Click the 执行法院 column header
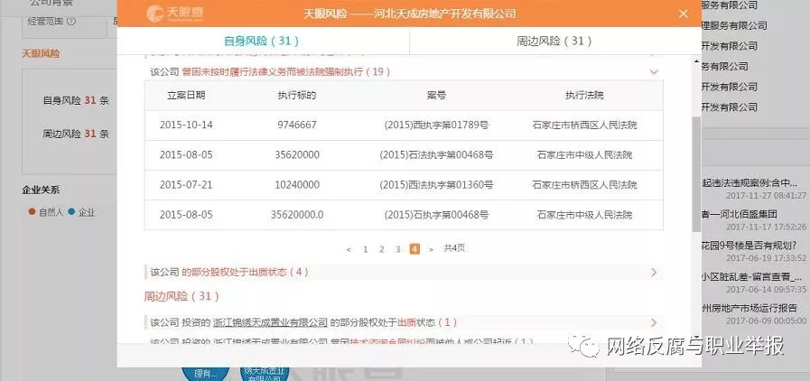Image resolution: width=810 pixels, height=381 pixels. coord(584,95)
